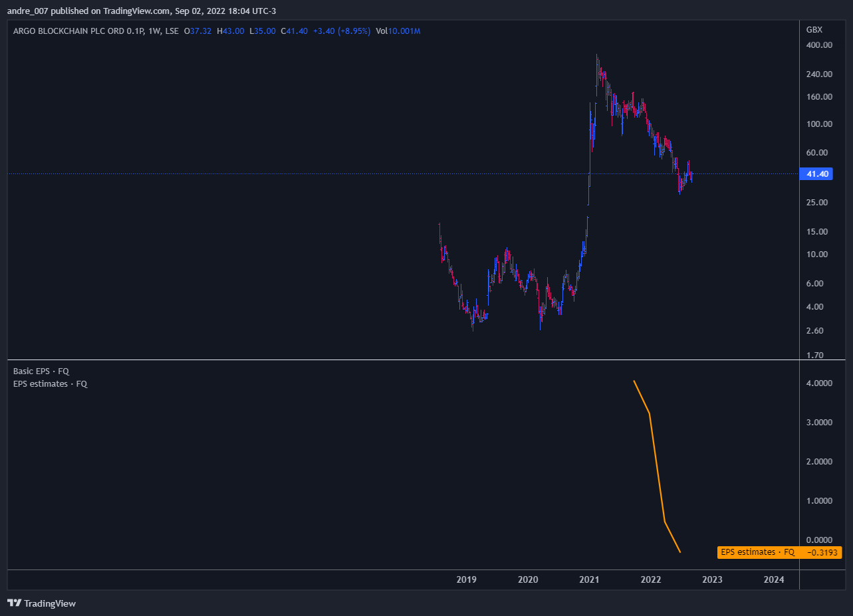Click the 10.00 price axis label
The width and height of the screenshot is (853, 616).
click(817, 255)
